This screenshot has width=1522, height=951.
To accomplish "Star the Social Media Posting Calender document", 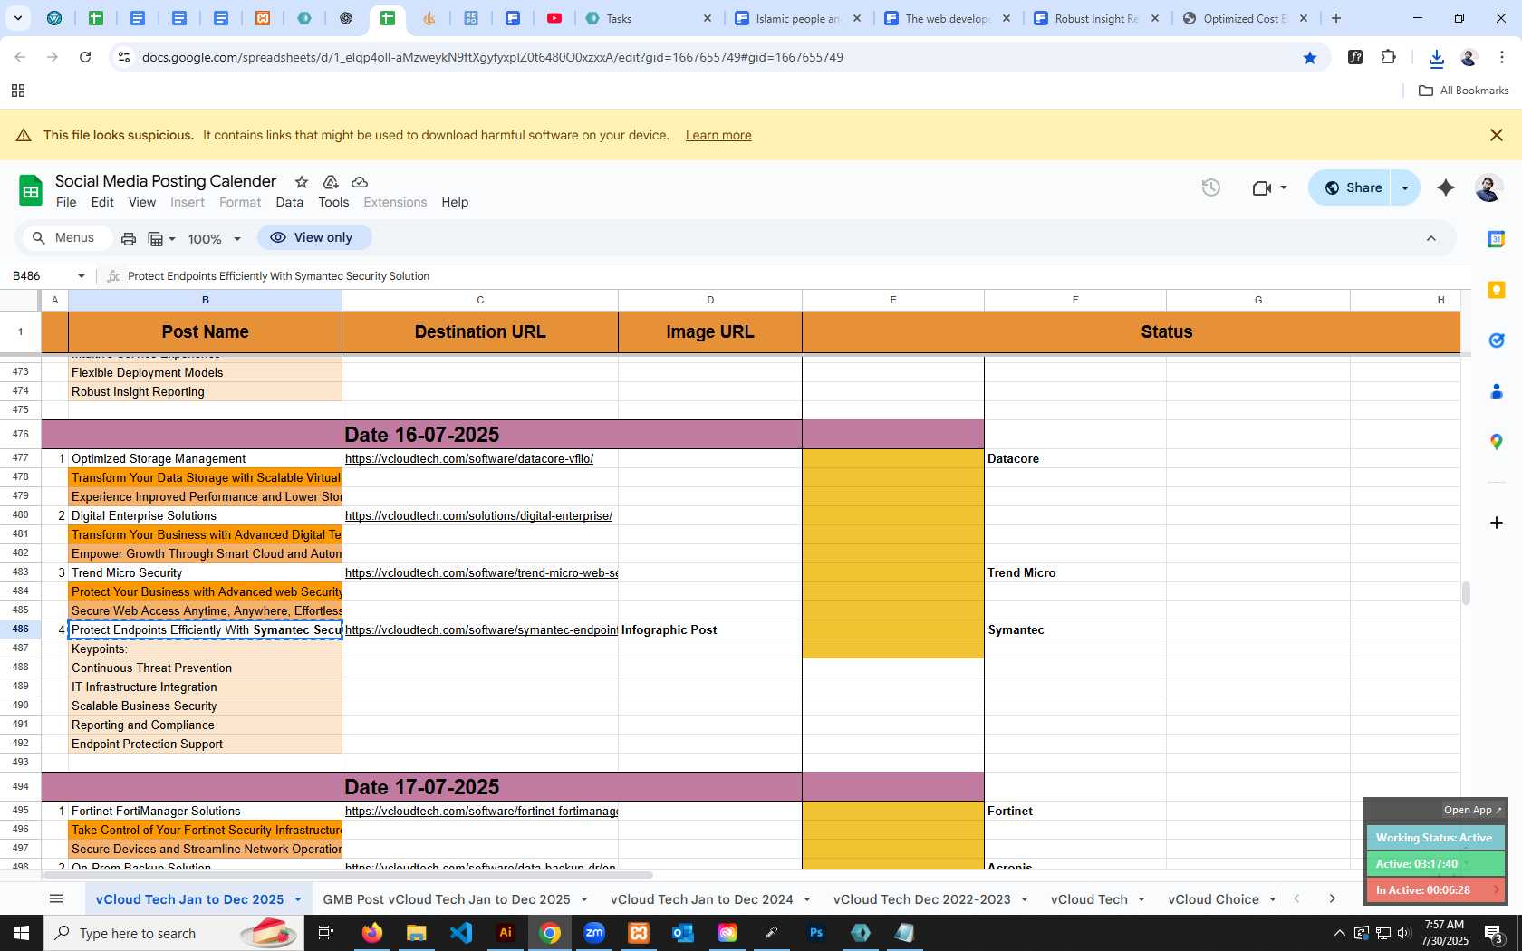I will [302, 182].
